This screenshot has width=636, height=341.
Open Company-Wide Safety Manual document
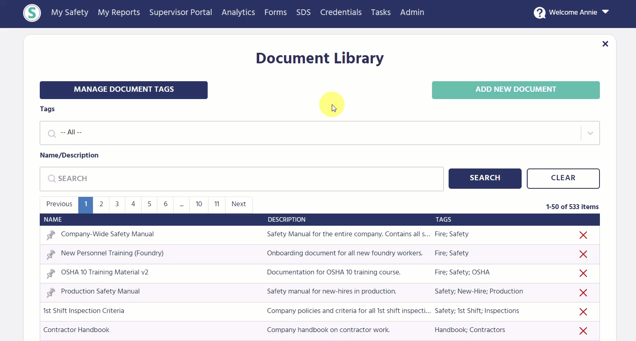[107, 234]
